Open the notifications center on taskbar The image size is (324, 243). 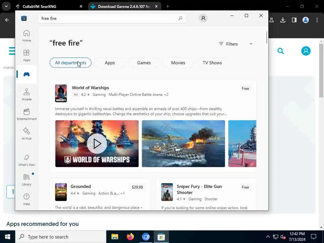pyautogui.click(x=314, y=237)
